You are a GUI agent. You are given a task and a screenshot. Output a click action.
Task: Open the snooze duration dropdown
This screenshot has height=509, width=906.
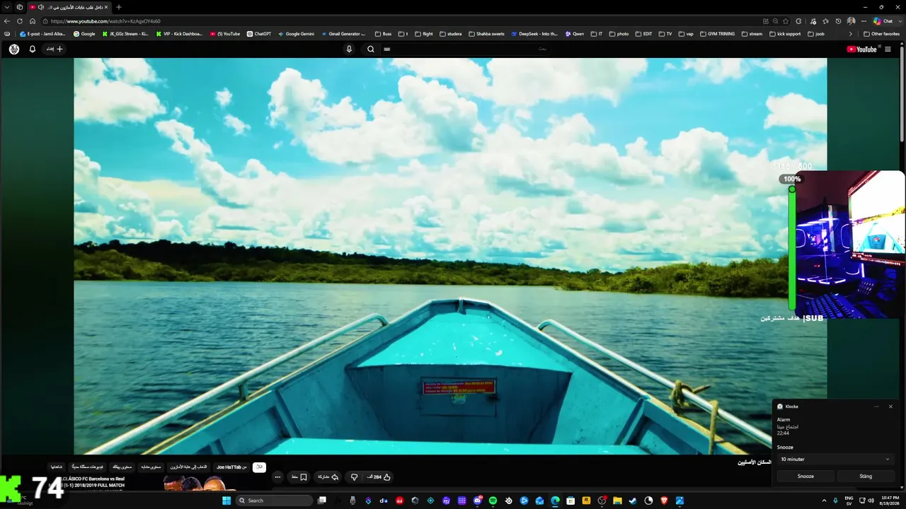(x=835, y=460)
